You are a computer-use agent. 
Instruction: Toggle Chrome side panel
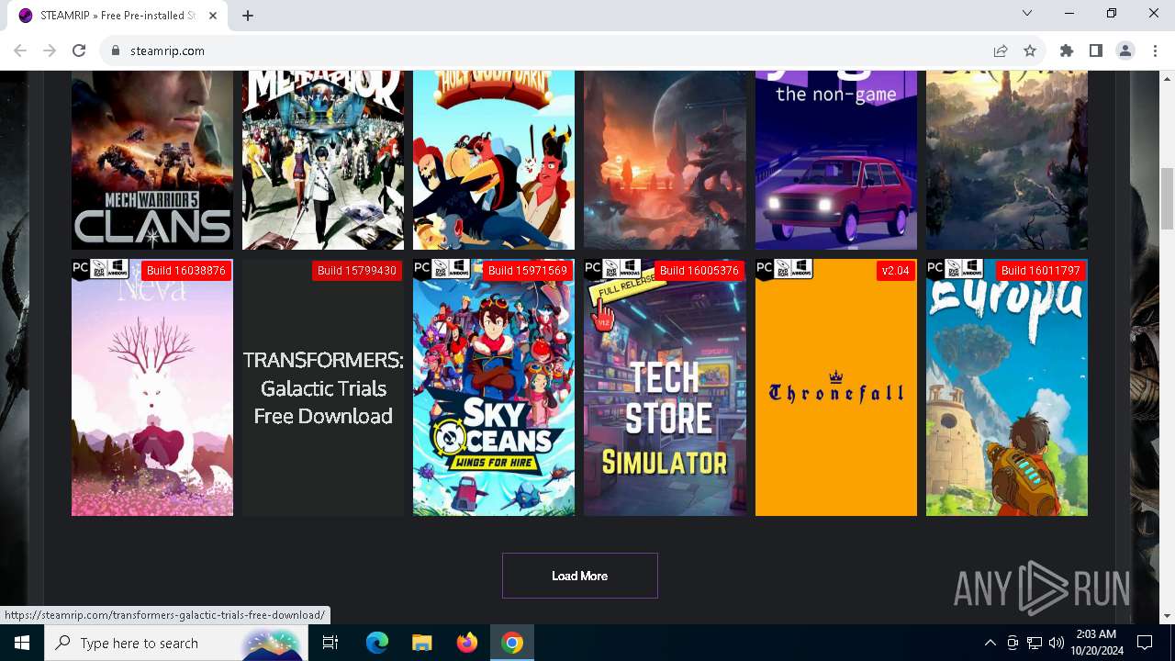click(x=1096, y=50)
